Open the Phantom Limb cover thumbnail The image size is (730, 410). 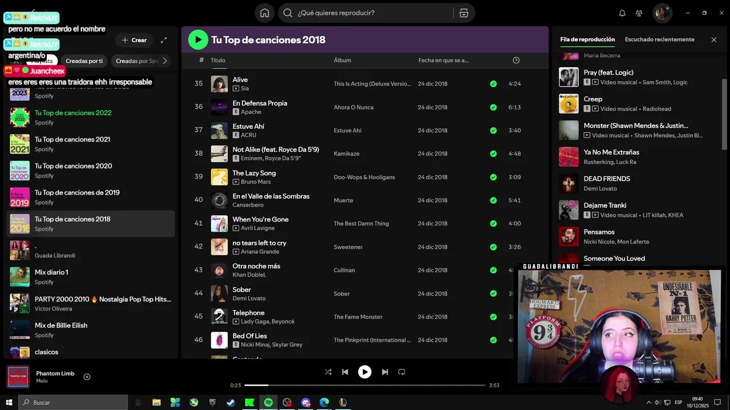coord(18,377)
